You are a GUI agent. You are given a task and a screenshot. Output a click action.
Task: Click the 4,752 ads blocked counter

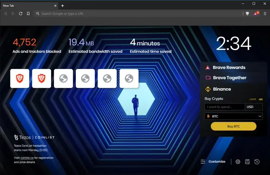coord(25,42)
